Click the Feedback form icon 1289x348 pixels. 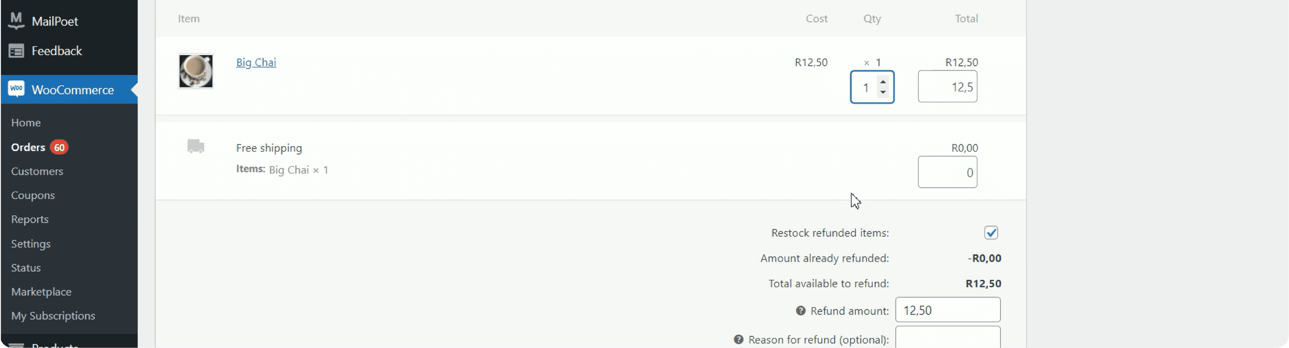pos(16,51)
